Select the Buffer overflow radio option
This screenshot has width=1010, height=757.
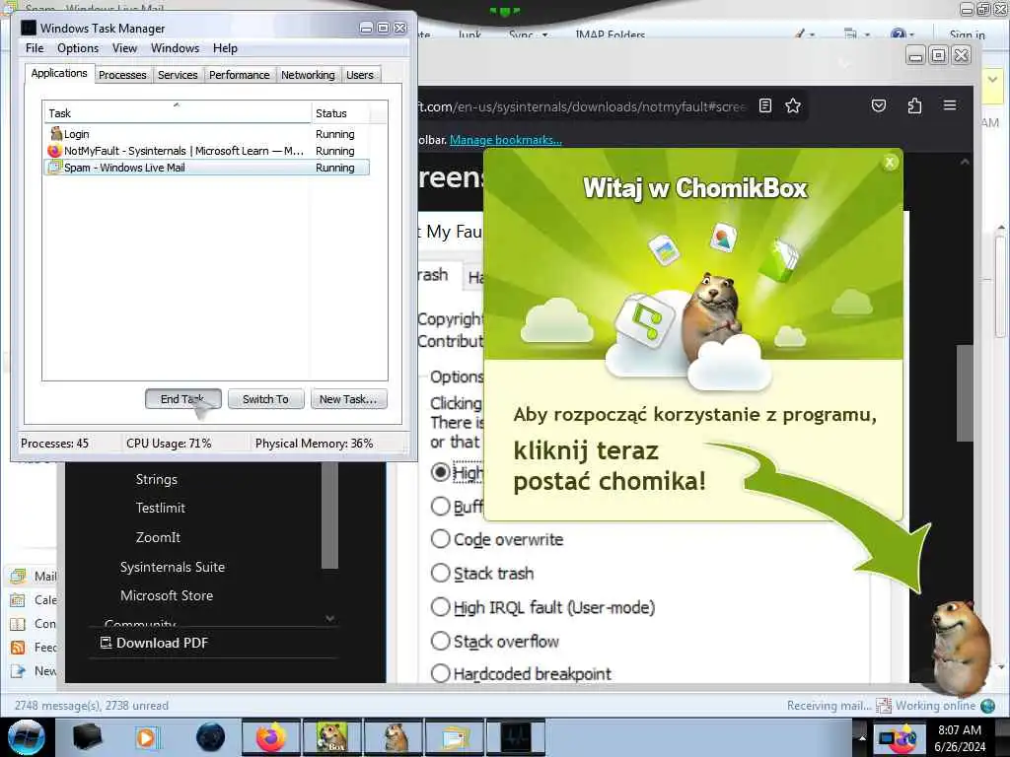point(441,506)
